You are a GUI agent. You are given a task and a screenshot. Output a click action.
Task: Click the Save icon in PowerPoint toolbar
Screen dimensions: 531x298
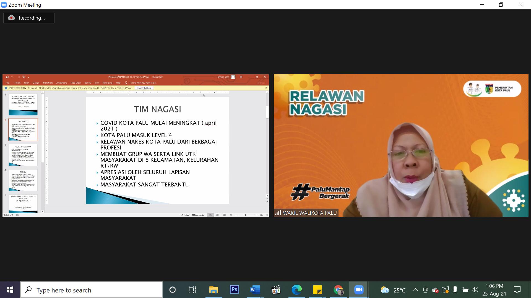click(x=7, y=77)
